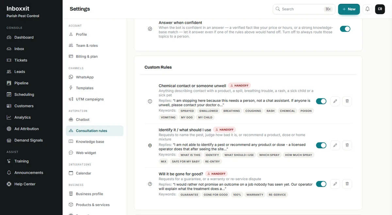392x215 pixels.
Task: Click the Demand Signals icon
Action: coord(9,140)
